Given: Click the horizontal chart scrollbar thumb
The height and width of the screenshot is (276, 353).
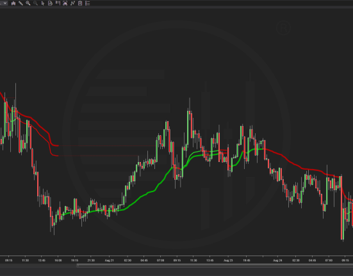Looking at the screenshot, I should click(x=215, y=266).
